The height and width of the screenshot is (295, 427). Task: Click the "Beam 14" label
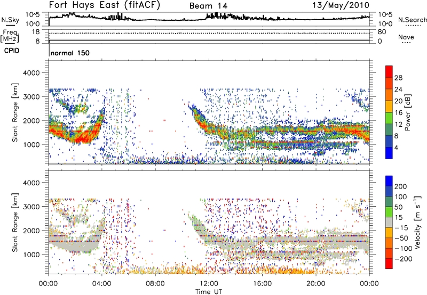pyautogui.click(x=208, y=6)
